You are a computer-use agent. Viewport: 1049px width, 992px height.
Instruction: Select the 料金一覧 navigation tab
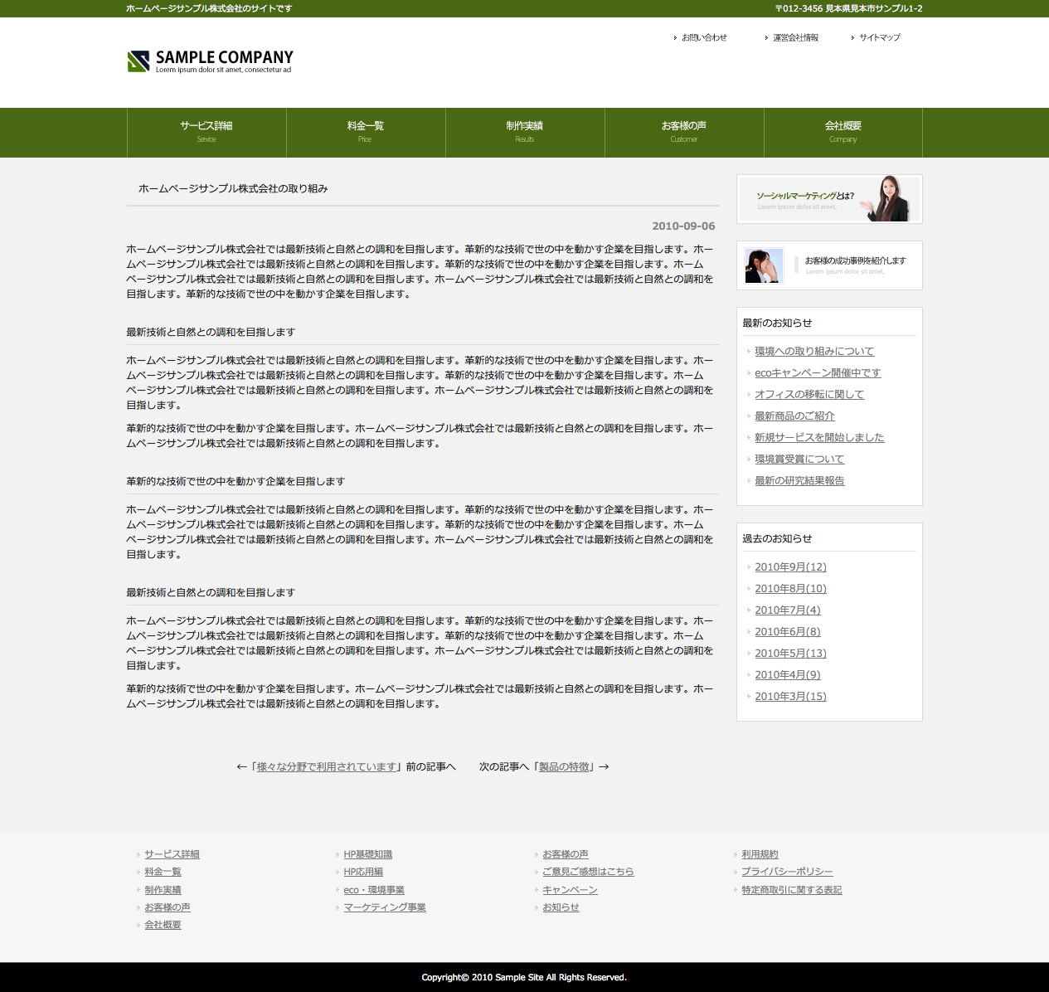click(366, 132)
